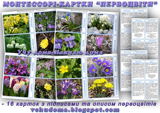Viewport: 160px width, 113px height.
Task: Click the blue scilla flower photo
Action: pyautogui.click(x=69, y=22)
